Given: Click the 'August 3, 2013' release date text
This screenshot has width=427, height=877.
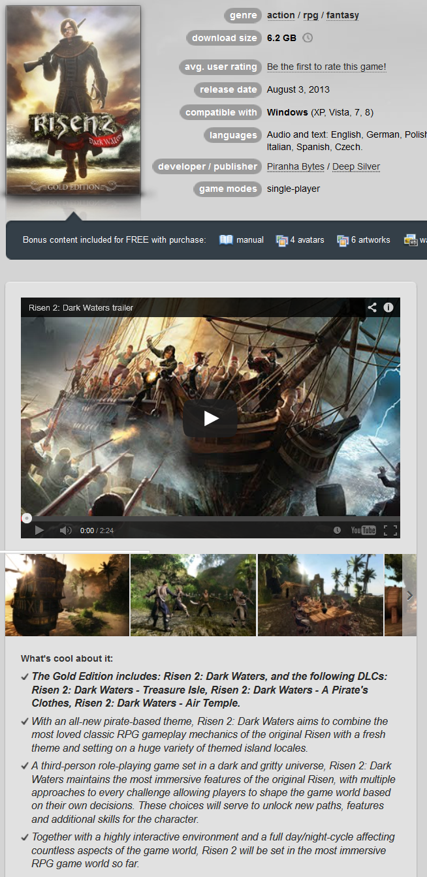Looking at the screenshot, I should [x=298, y=89].
